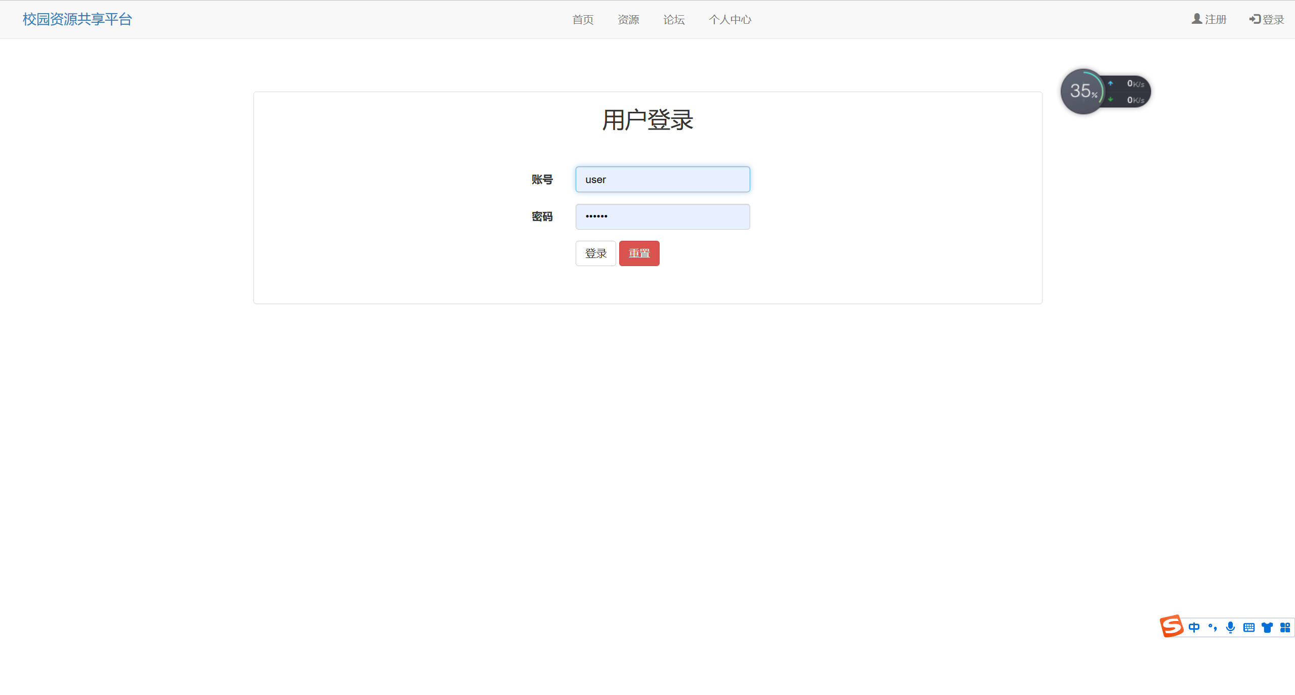The image size is (1295, 695).
Task: Toggle punctuation mode on Sogou toolbar
Action: pos(1212,627)
